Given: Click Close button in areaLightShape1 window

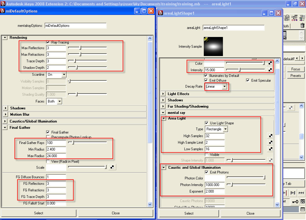Looking at the screenshot, I should (x=250, y=213).
